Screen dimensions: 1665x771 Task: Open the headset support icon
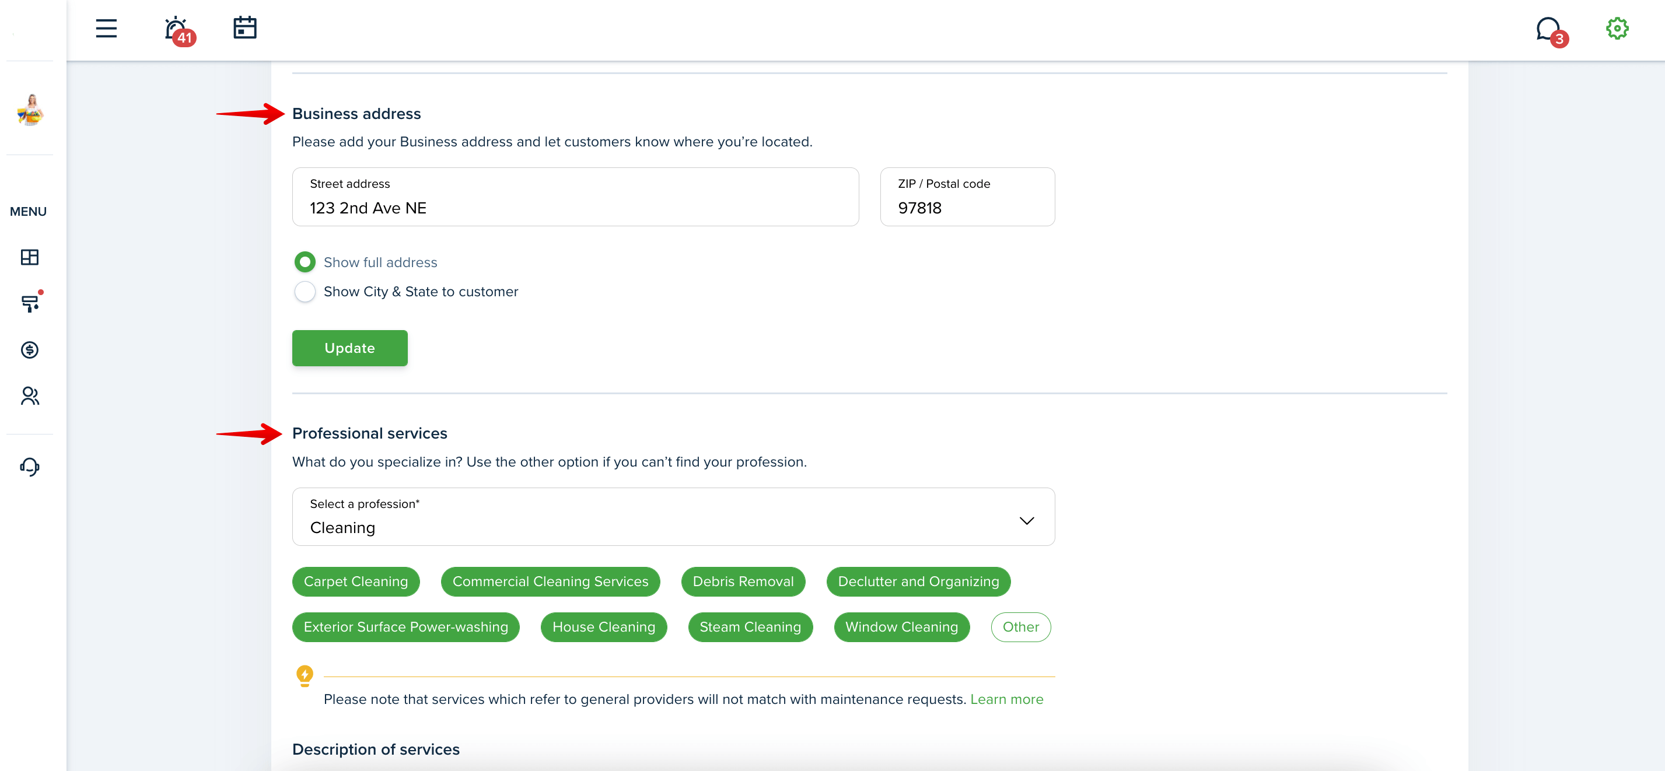[30, 467]
